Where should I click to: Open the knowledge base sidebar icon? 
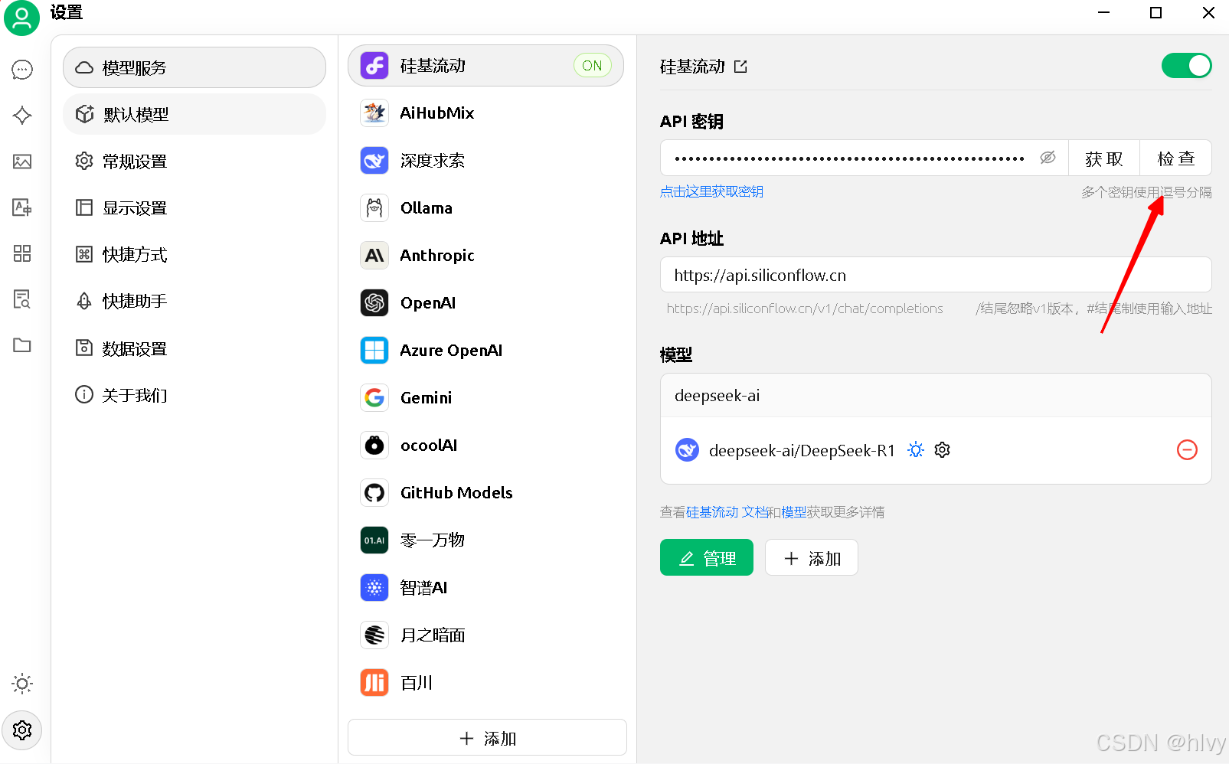click(x=22, y=299)
